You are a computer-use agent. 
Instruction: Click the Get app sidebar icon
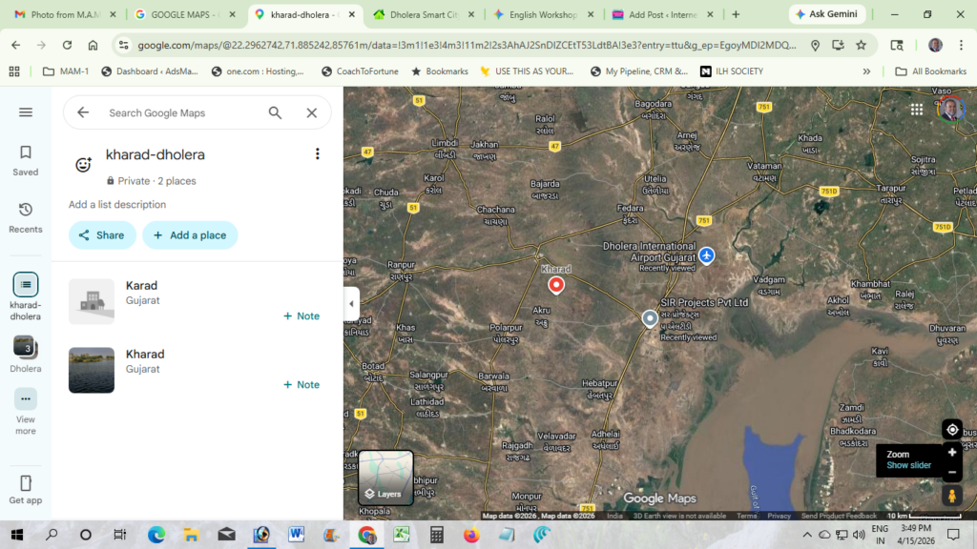(x=26, y=489)
